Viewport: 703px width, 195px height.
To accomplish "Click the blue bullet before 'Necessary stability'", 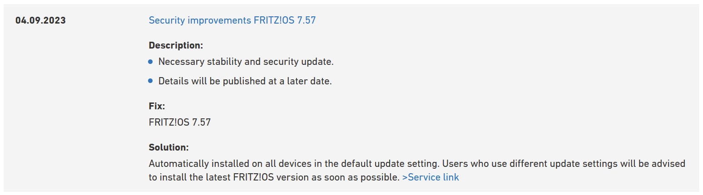I will click(x=151, y=62).
